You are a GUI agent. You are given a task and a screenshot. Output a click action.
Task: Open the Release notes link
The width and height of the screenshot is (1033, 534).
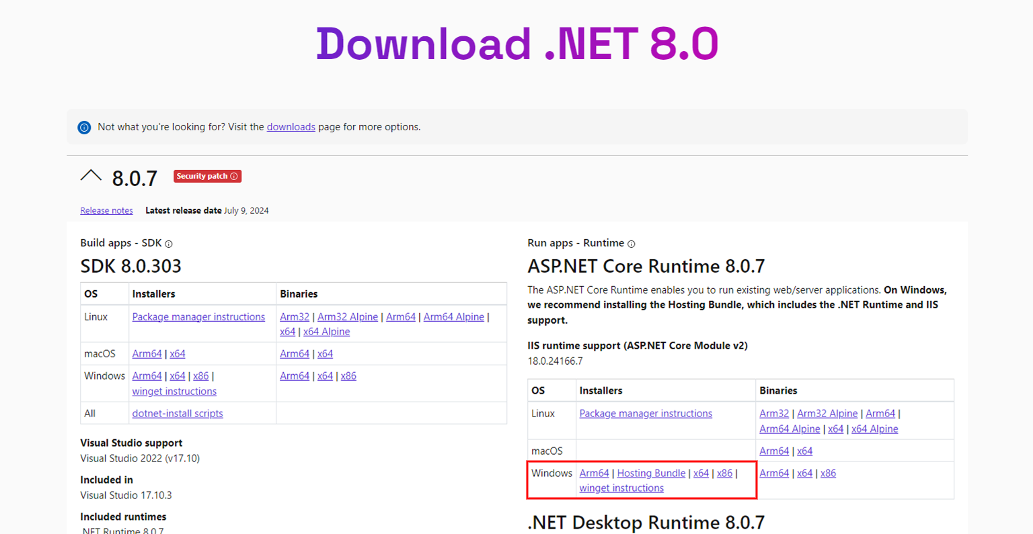[x=106, y=210]
